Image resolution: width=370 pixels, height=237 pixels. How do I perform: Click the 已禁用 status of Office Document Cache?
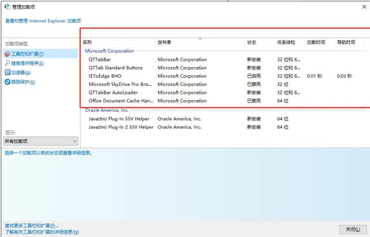point(254,101)
